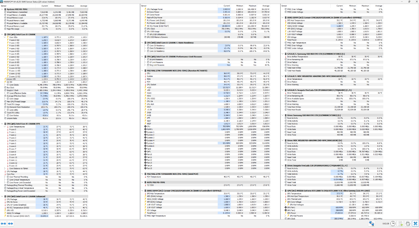Click Average column header in right pane

(379, 6)
